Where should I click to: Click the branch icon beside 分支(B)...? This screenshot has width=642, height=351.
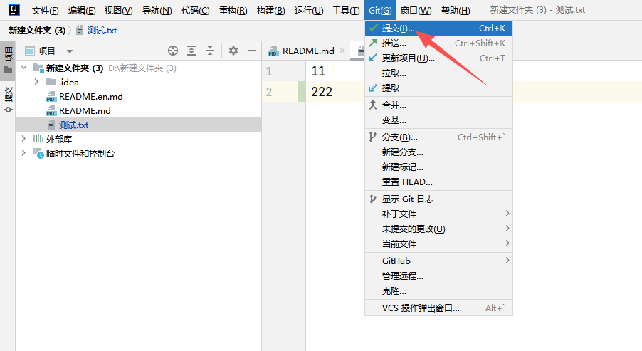[372, 137]
